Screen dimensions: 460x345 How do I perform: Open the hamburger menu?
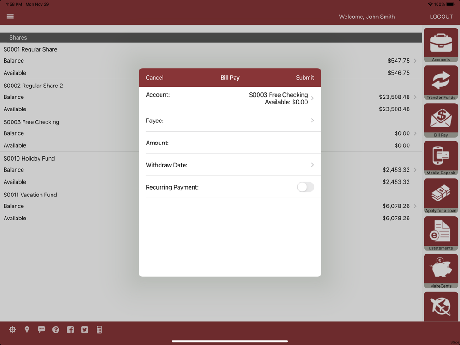click(x=10, y=17)
